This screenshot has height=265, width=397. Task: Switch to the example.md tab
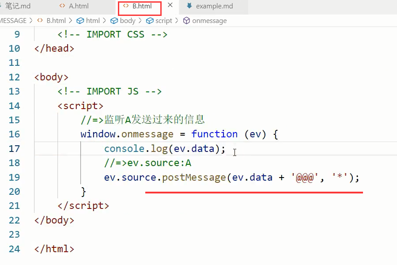(x=214, y=6)
